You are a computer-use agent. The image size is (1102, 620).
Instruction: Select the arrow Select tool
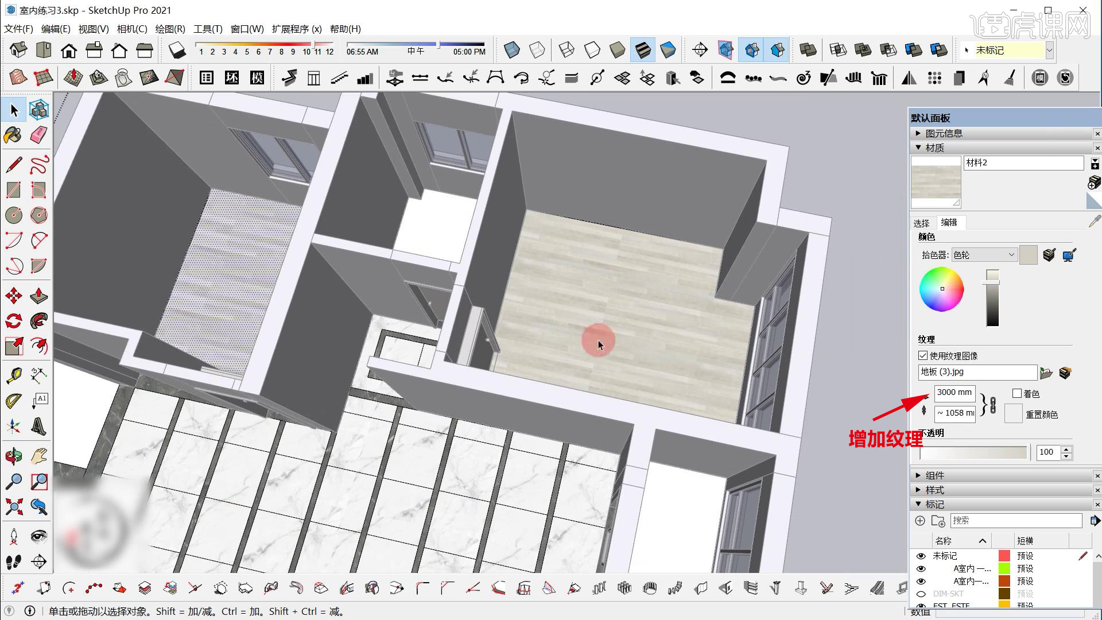click(x=14, y=110)
